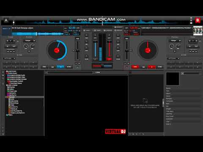Click the deck B gain knob in the mixer
Image resolution: width=203 pixels, height=152 pixels.
(x=109, y=35)
